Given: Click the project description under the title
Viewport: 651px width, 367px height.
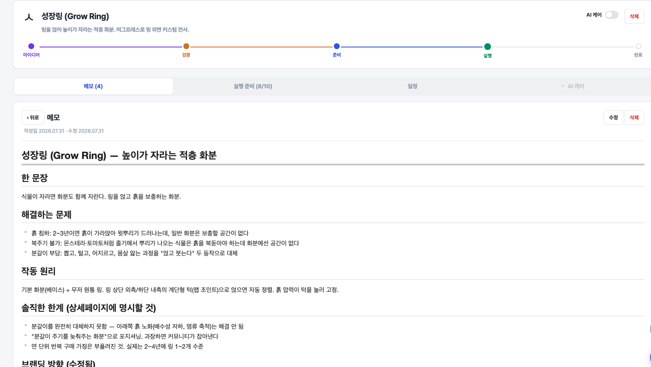Looking at the screenshot, I should pos(115,30).
